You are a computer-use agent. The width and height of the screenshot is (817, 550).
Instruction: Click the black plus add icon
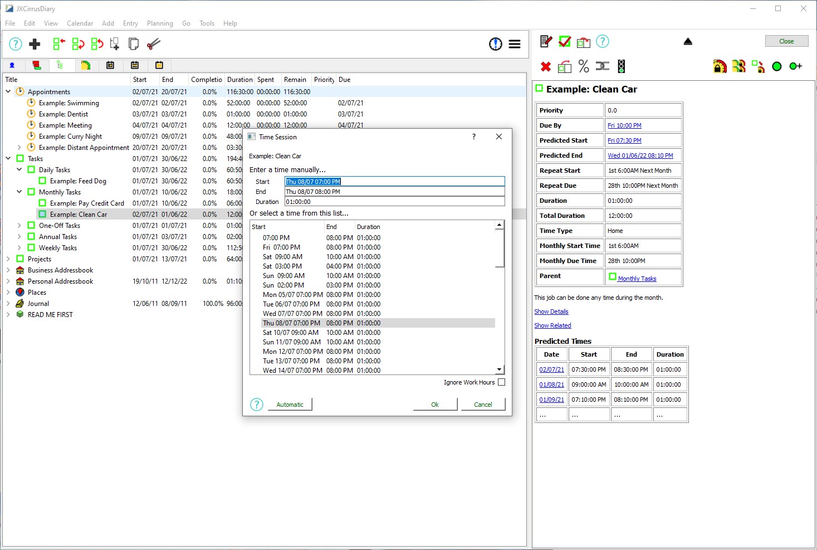pos(35,44)
